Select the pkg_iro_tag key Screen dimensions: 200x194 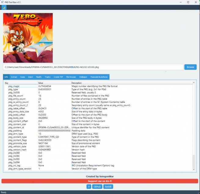click(14, 166)
